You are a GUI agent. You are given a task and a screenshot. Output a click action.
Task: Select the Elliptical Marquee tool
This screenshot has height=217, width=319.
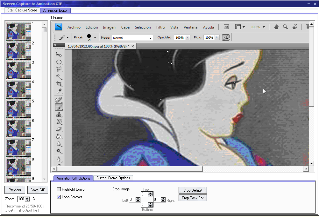59,62
